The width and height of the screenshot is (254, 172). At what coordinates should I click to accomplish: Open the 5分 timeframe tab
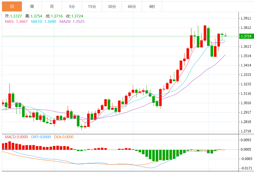72,7
